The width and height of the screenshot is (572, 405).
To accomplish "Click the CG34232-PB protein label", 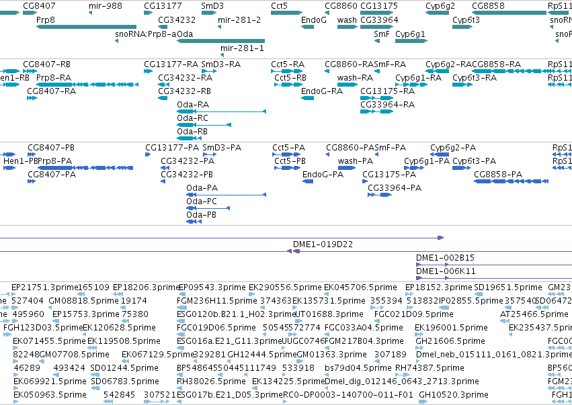I will (187, 174).
